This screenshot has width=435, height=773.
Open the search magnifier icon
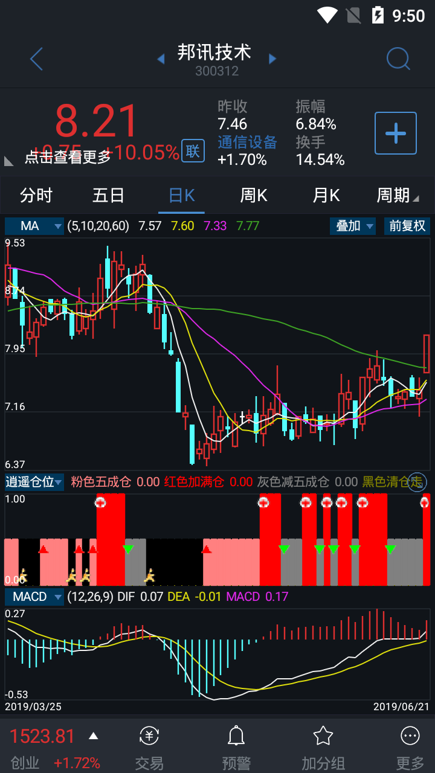[x=398, y=59]
